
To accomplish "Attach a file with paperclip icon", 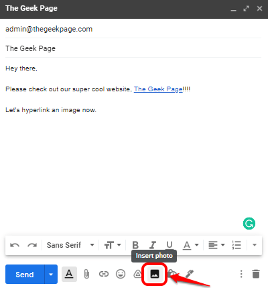I will [86, 274].
